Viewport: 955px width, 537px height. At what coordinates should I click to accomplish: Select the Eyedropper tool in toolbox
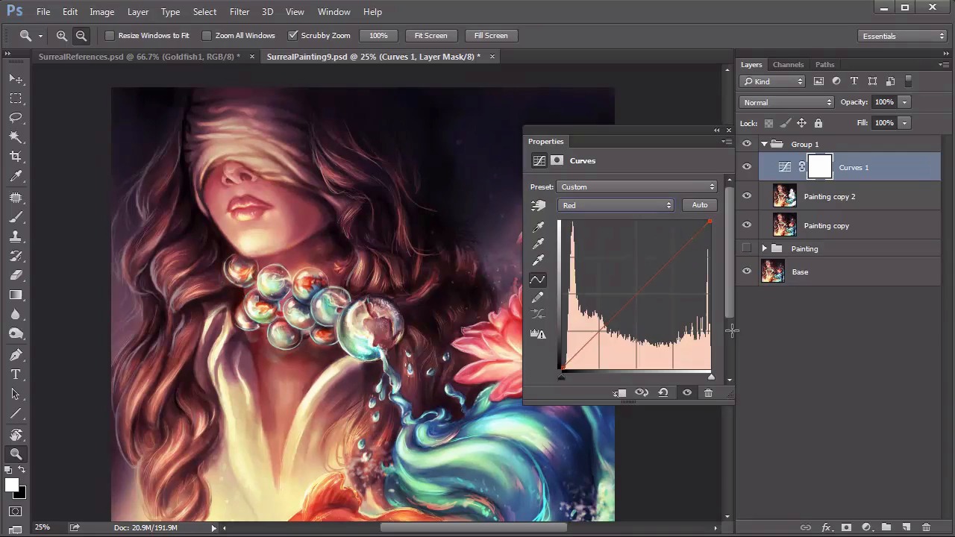point(16,176)
